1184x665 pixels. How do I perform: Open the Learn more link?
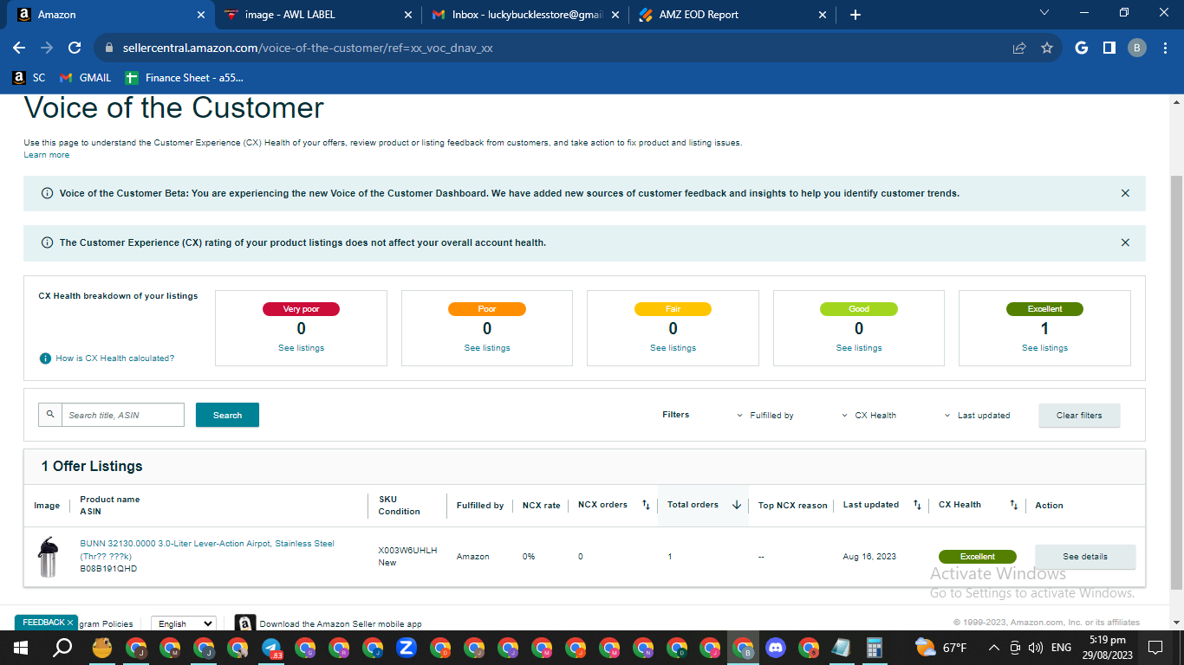47,155
